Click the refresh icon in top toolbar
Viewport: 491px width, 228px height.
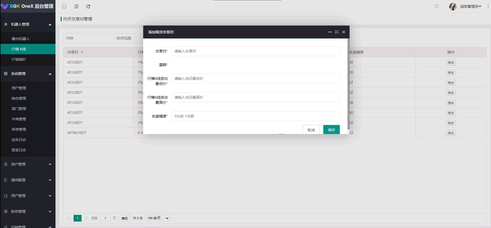tap(88, 6)
